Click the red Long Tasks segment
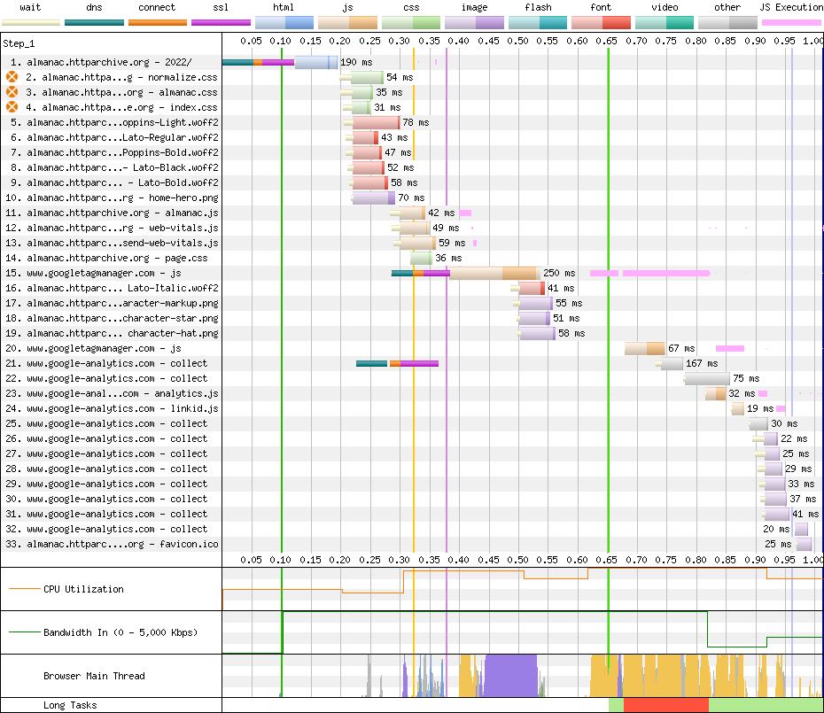 coord(665,705)
